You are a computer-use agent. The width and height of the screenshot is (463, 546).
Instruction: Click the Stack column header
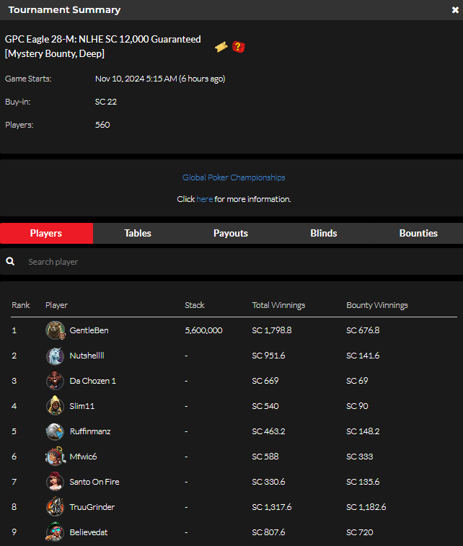[x=195, y=305]
